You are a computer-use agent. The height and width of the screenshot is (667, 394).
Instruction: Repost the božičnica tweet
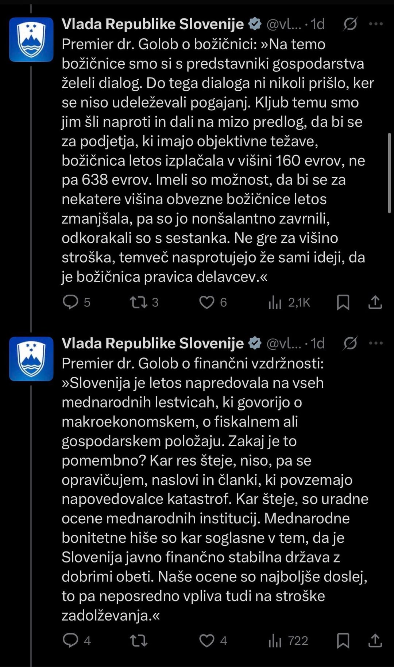[x=139, y=302]
